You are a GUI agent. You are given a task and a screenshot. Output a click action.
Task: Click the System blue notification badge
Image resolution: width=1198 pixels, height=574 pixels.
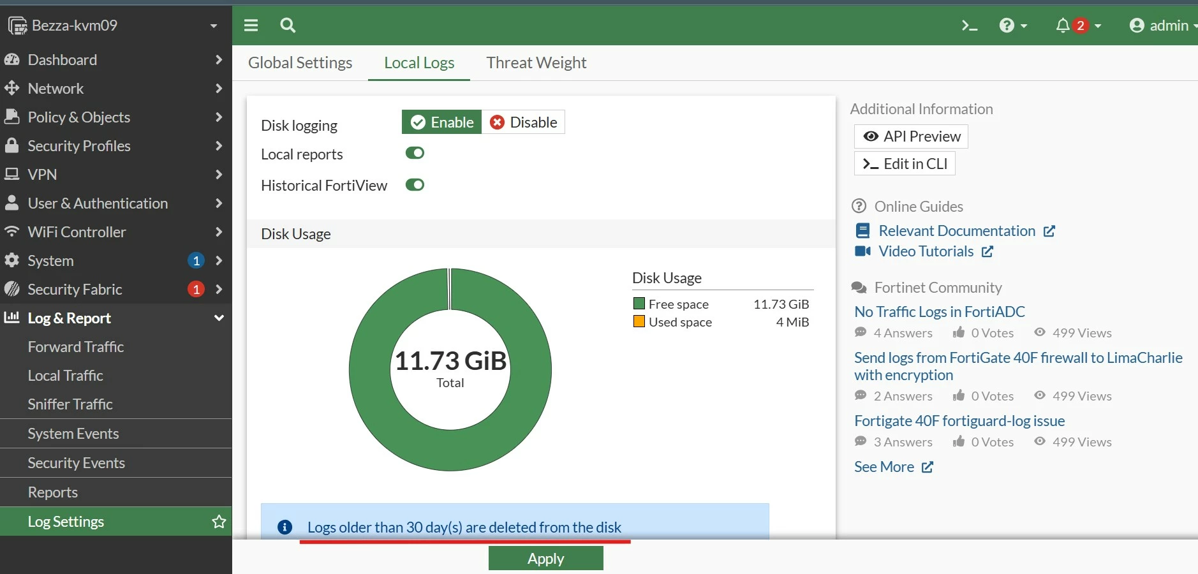coord(196,260)
